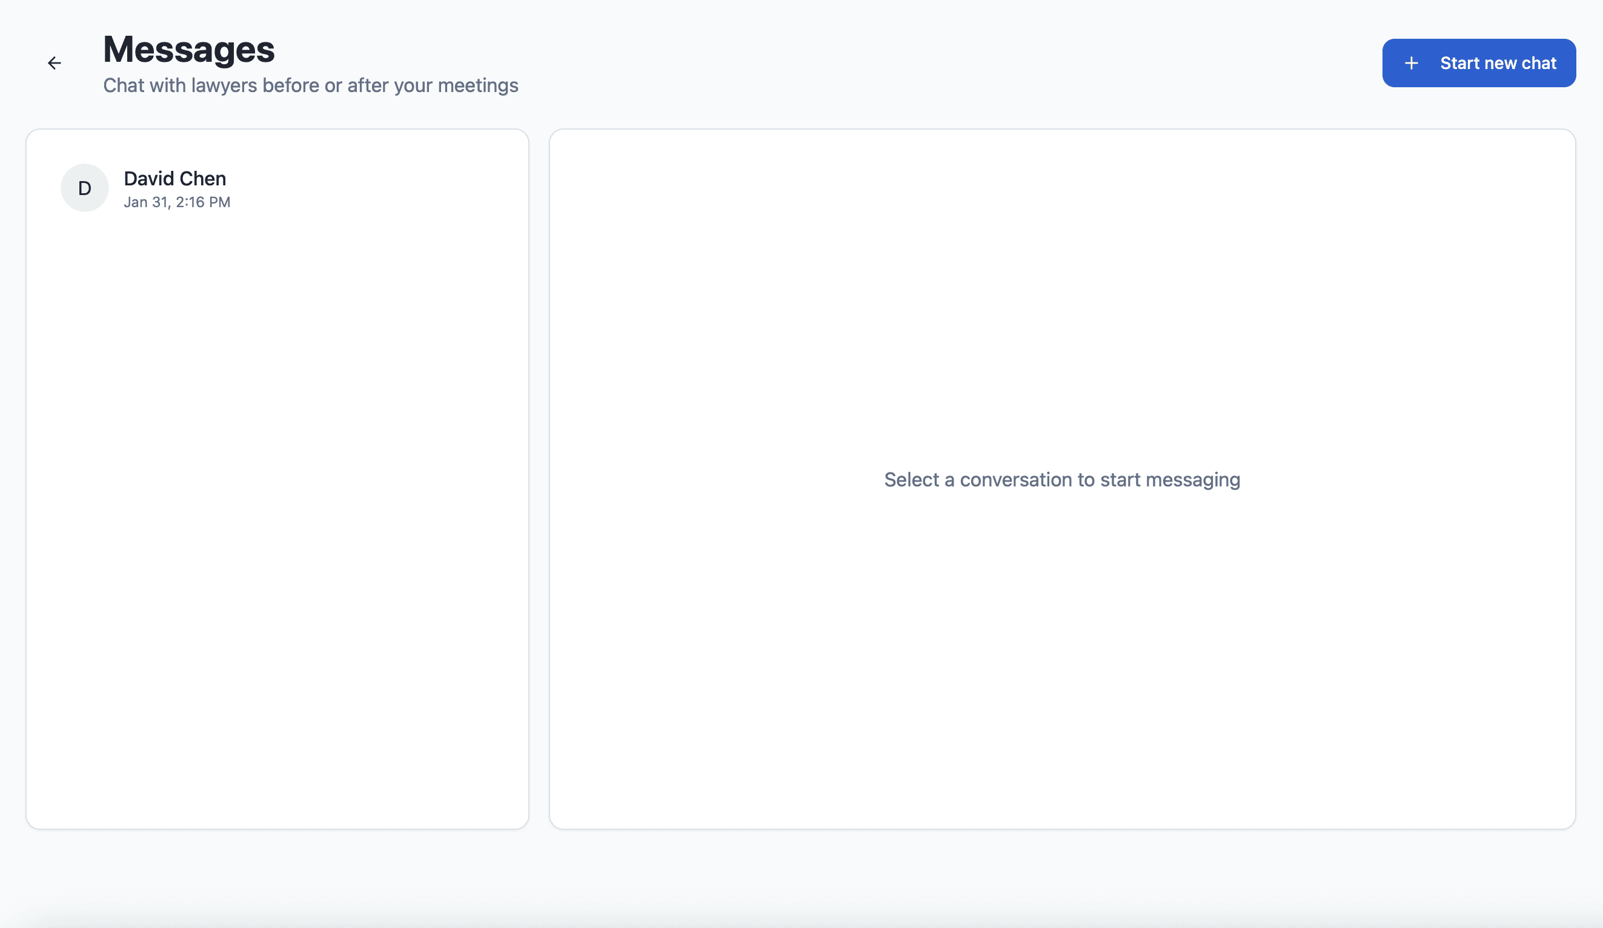Click the word 'meetings' in the subtitle
Screen dimensions: 1603x928
(478, 85)
